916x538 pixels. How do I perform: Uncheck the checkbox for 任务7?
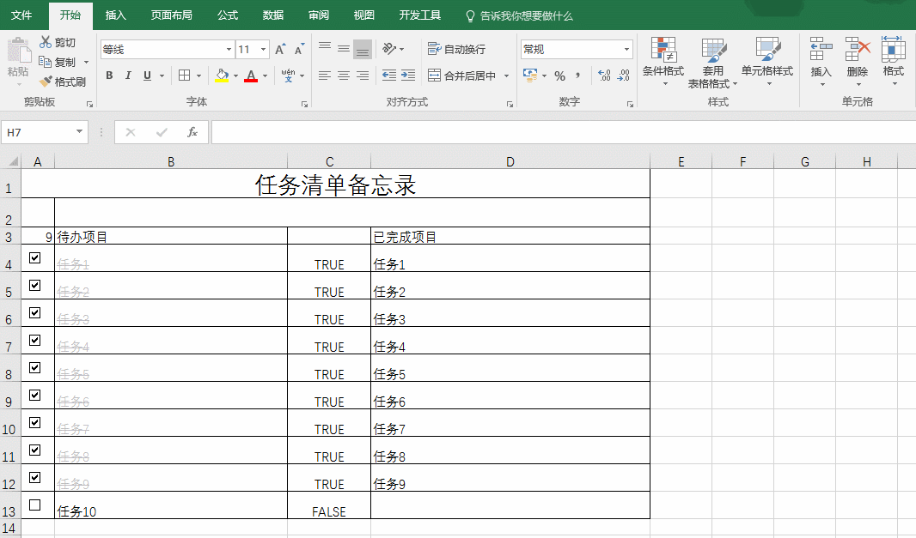coord(35,422)
